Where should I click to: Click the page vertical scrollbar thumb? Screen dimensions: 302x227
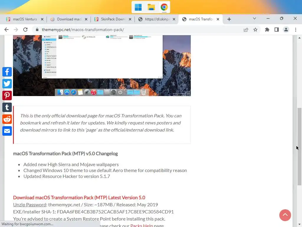(299, 147)
